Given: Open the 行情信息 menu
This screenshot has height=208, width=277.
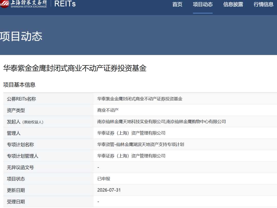Looking at the screenshot, I should pyautogui.click(x=263, y=4).
